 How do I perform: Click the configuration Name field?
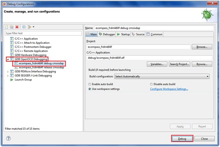[154, 28]
